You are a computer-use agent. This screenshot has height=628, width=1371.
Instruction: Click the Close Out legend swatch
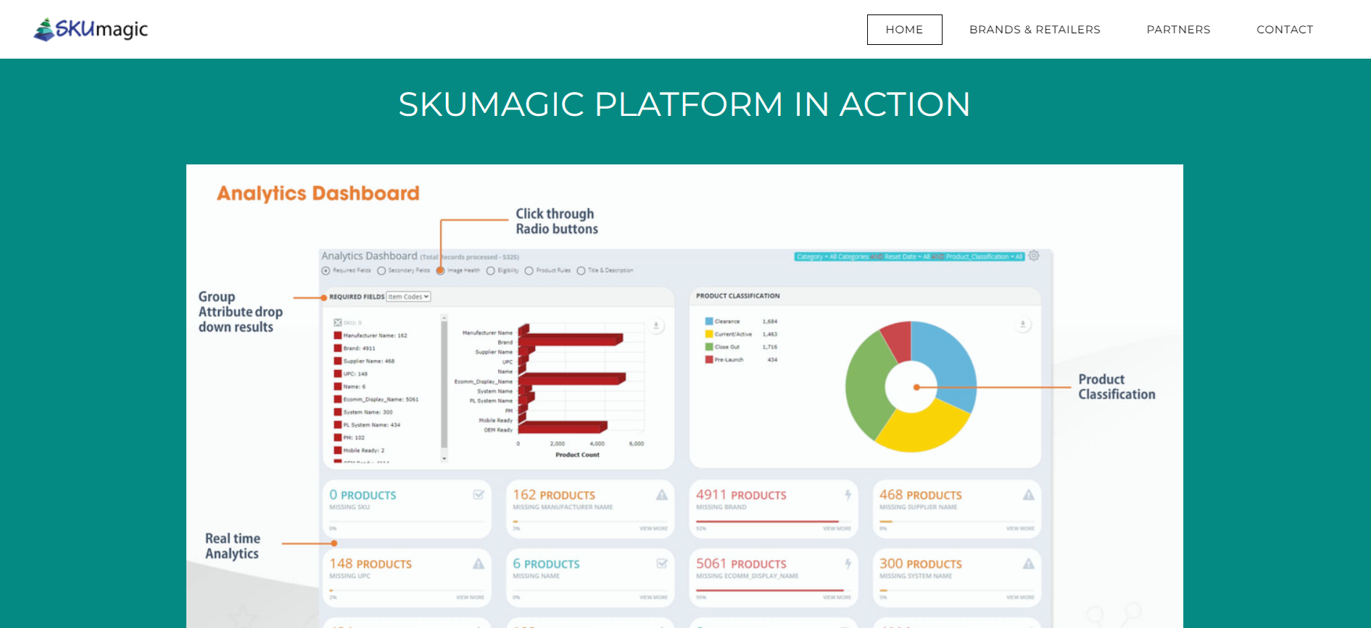709,347
